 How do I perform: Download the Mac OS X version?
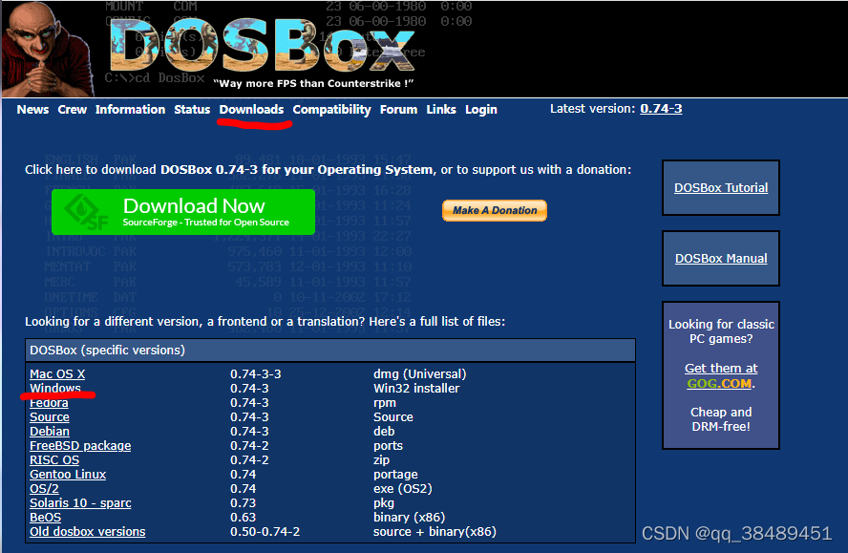click(x=57, y=373)
